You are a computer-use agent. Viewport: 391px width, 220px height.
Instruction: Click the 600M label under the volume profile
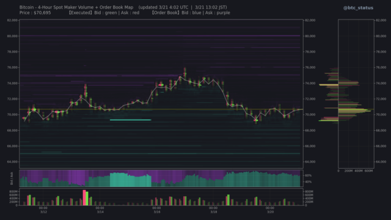click(368, 171)
